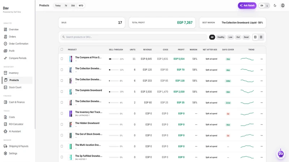Select The Compare at Price row checkbox
Viewport: 289px width, 162px height.
pyautogui.click(x=62, y=59)
